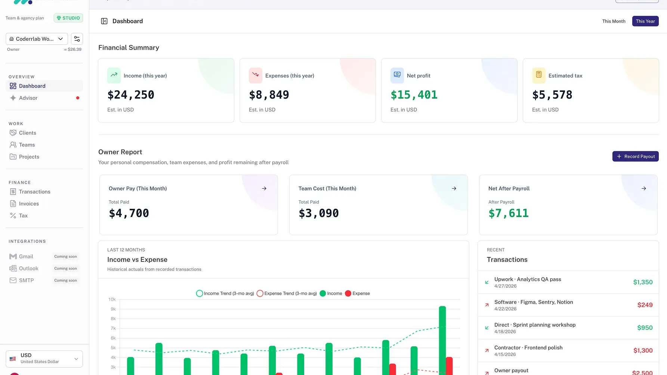This screenshot has height=375, width=667.
Task: Expand Owner Pay details via its arrow
Action: click(264, 188)
